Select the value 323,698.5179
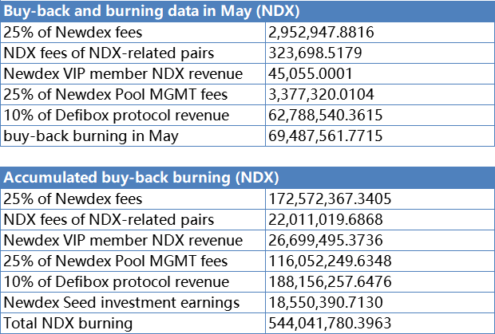 coord(315,53)
